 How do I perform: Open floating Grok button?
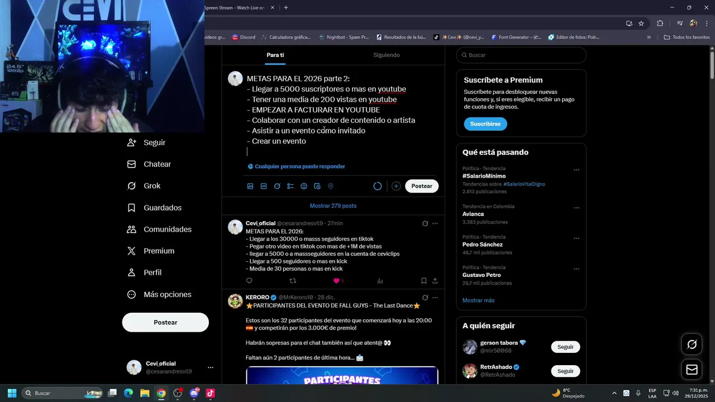(x=692, y=344)
